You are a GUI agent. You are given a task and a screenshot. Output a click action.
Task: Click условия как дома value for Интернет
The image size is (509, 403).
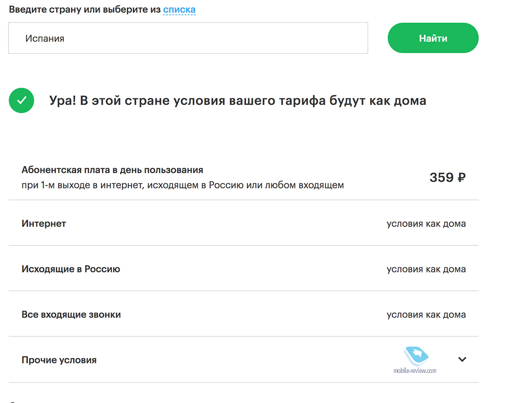(x=426, y=224)
